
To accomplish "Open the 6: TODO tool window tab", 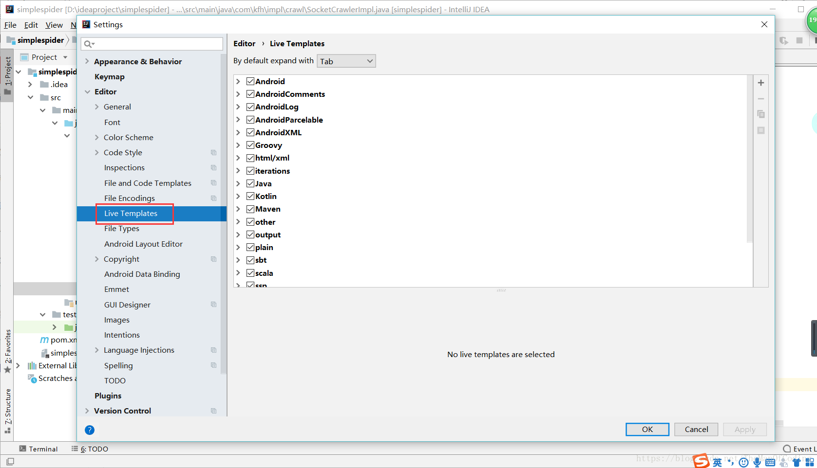I will (90, 449).
